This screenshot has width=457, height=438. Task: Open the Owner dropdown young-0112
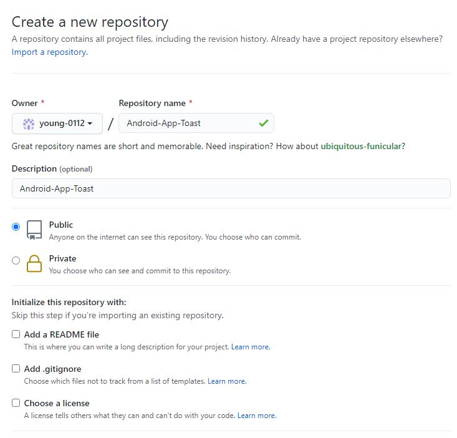(x=57, y=124)
